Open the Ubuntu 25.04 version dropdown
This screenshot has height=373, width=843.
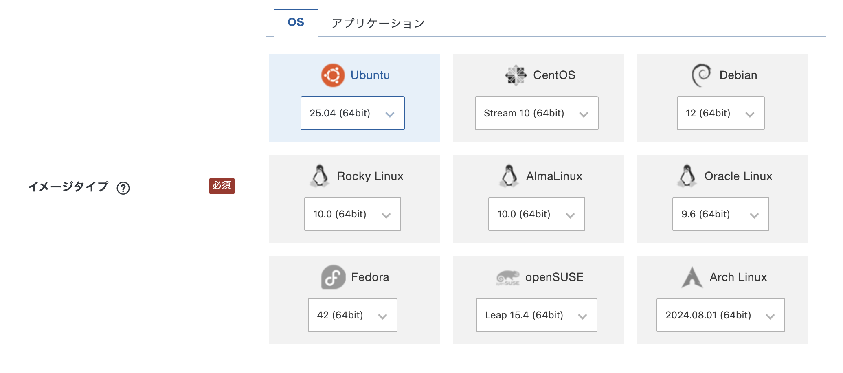(x=352, y=113)
